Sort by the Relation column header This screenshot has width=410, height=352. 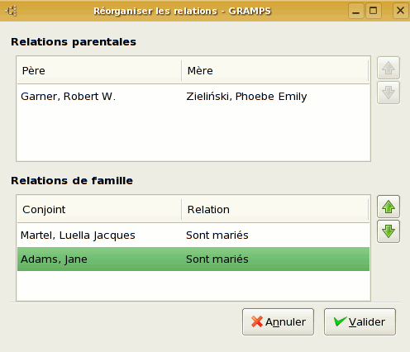pos(275,210)
